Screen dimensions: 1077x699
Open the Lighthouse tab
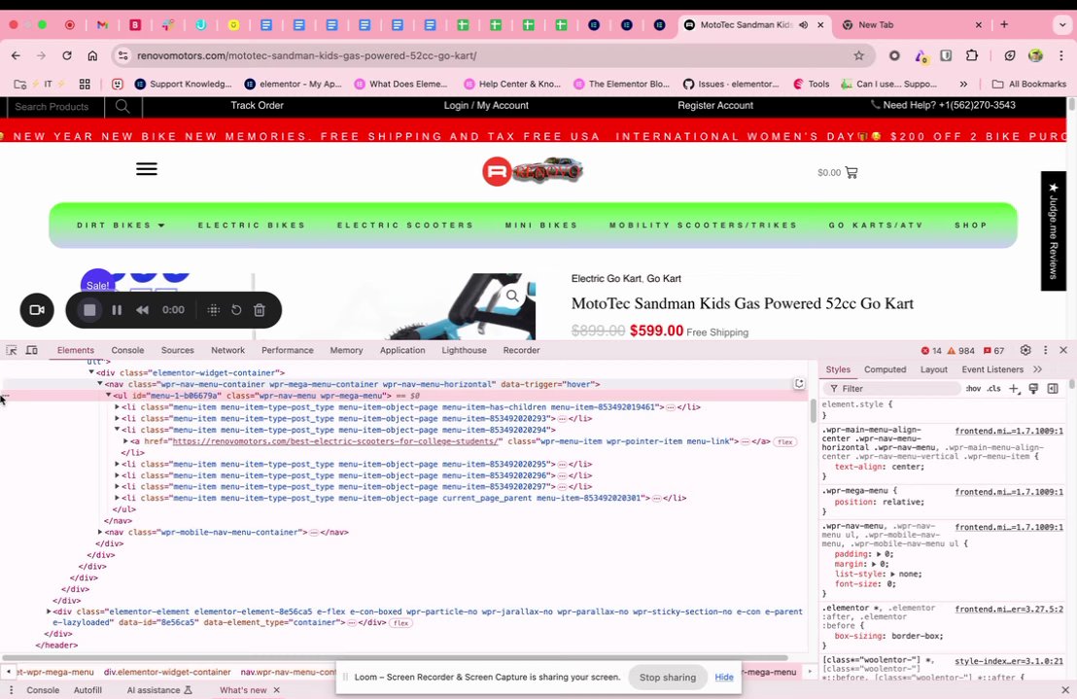click(464, 350)
